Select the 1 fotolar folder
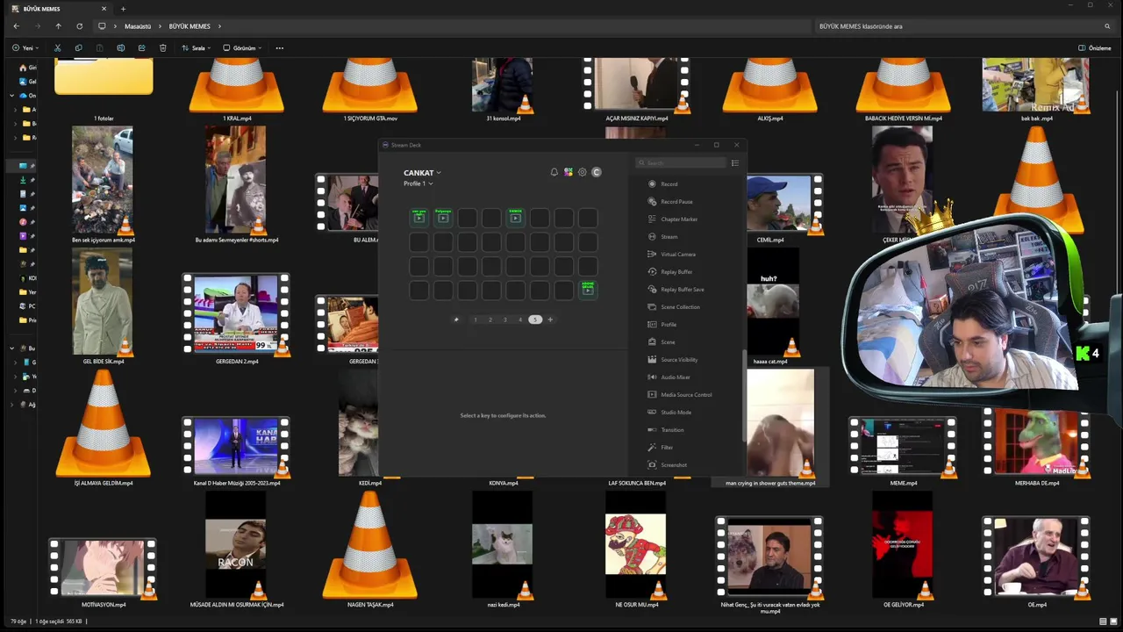 click(104, 89)
